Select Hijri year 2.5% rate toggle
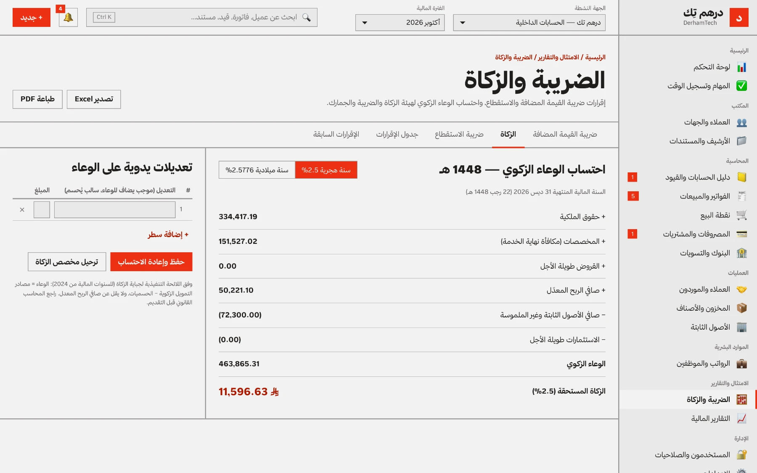 tap(326, 170)
